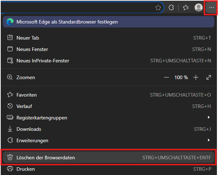Select Neues Fenster menu entry
The image size is (218, 175).
[109, 49]
